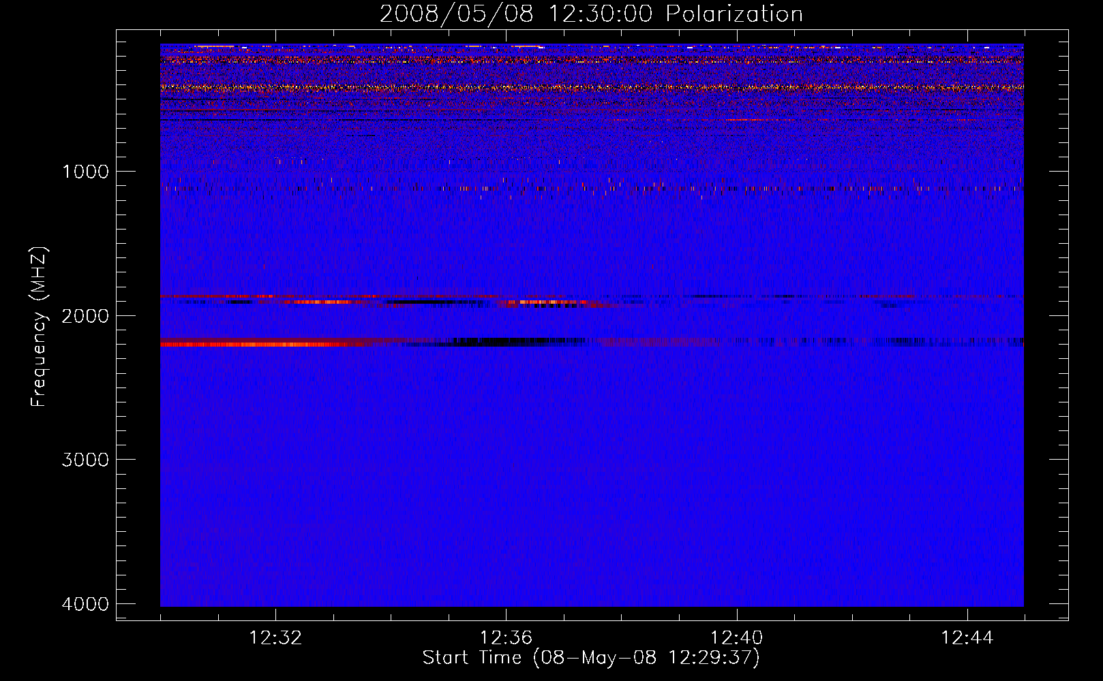
Task: Click the 12:32 time tick label
Action: click(x=275, y=638)
